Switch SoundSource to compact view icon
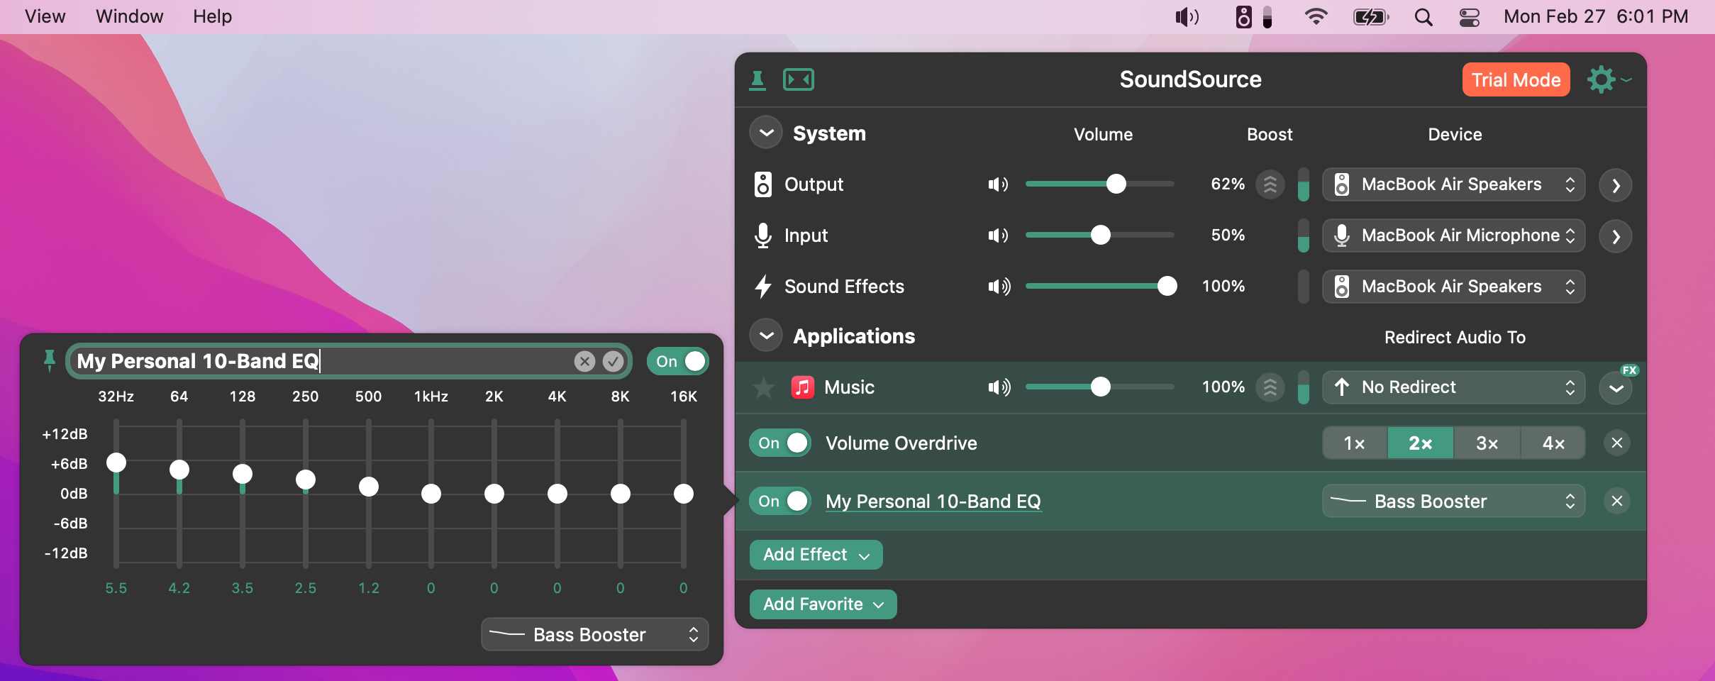 point(799,79)
